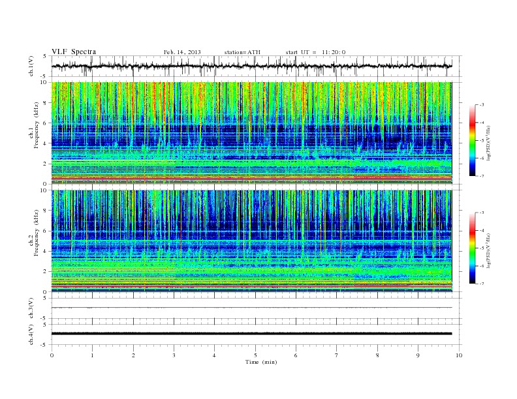Viewport: 517px width, 399px height.
Task: Select the log(PSD) label beside ch.2 color bar
Action: tap(488, 250)
